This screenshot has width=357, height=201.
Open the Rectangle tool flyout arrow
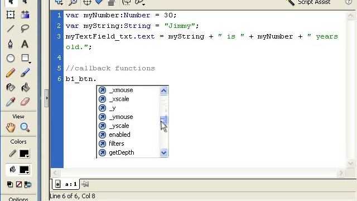tap(30, 63)
